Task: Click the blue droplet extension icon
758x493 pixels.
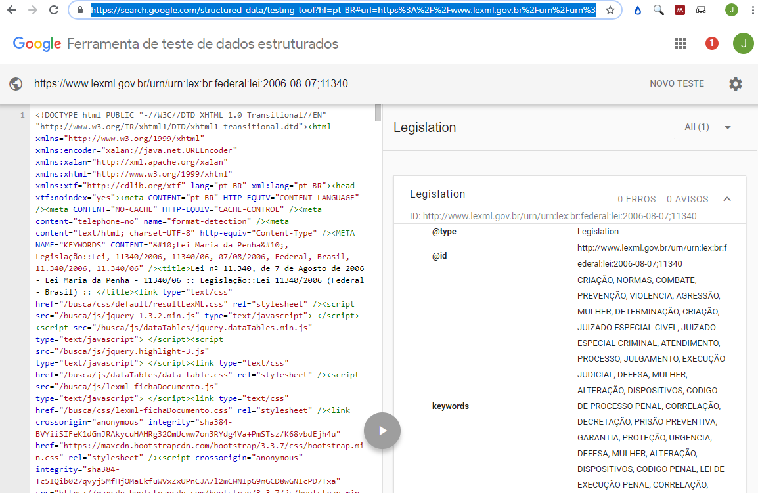Action: coord(637,11)
